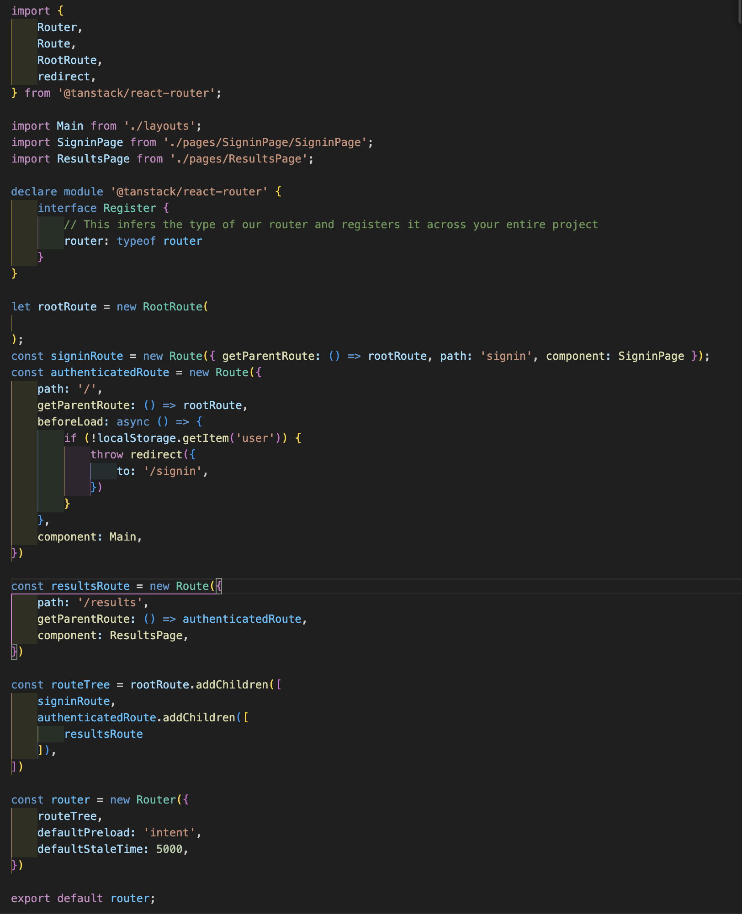
Task: Click the 'typeof' keyword
Action: point(136,241)
